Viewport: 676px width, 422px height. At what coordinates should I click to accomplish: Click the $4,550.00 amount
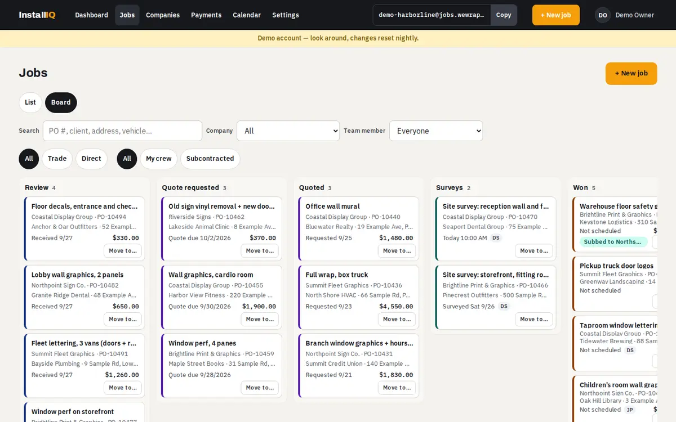(396, 307)
